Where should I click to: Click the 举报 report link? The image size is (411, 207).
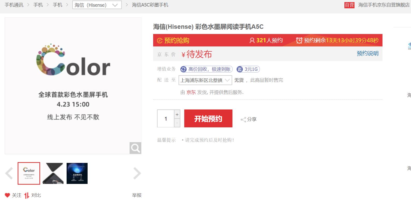coord(137,195)
